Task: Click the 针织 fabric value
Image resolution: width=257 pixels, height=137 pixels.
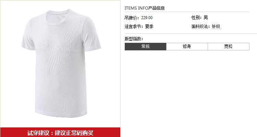Action: tap(216, 26)
